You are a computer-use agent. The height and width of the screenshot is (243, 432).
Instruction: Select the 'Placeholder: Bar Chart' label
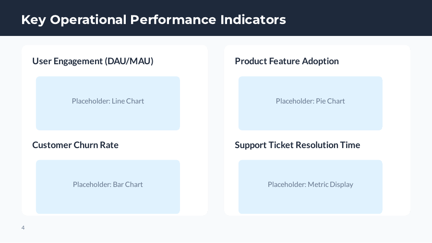pos(108,185)
